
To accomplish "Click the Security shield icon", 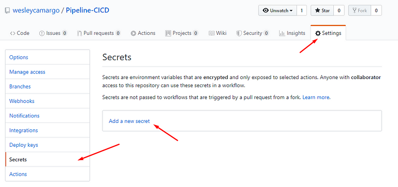I will 239,33.
